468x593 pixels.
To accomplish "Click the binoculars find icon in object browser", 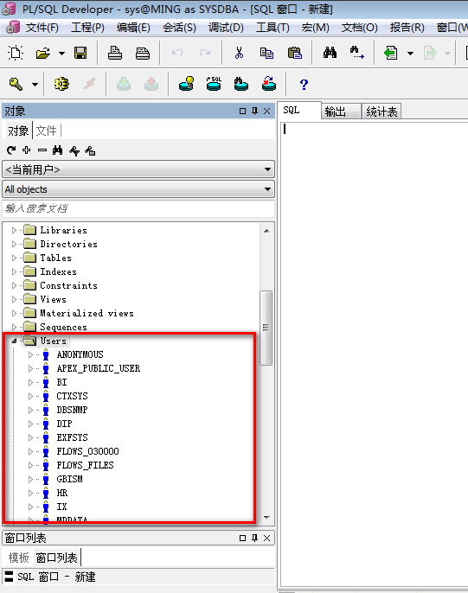I will point(57,150).
